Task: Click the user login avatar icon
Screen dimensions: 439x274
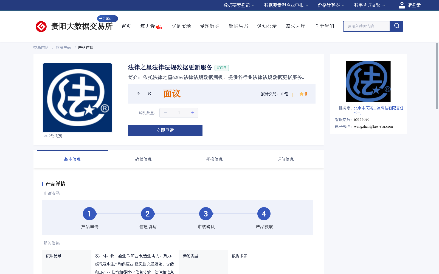Action: [x=402, y=5]
